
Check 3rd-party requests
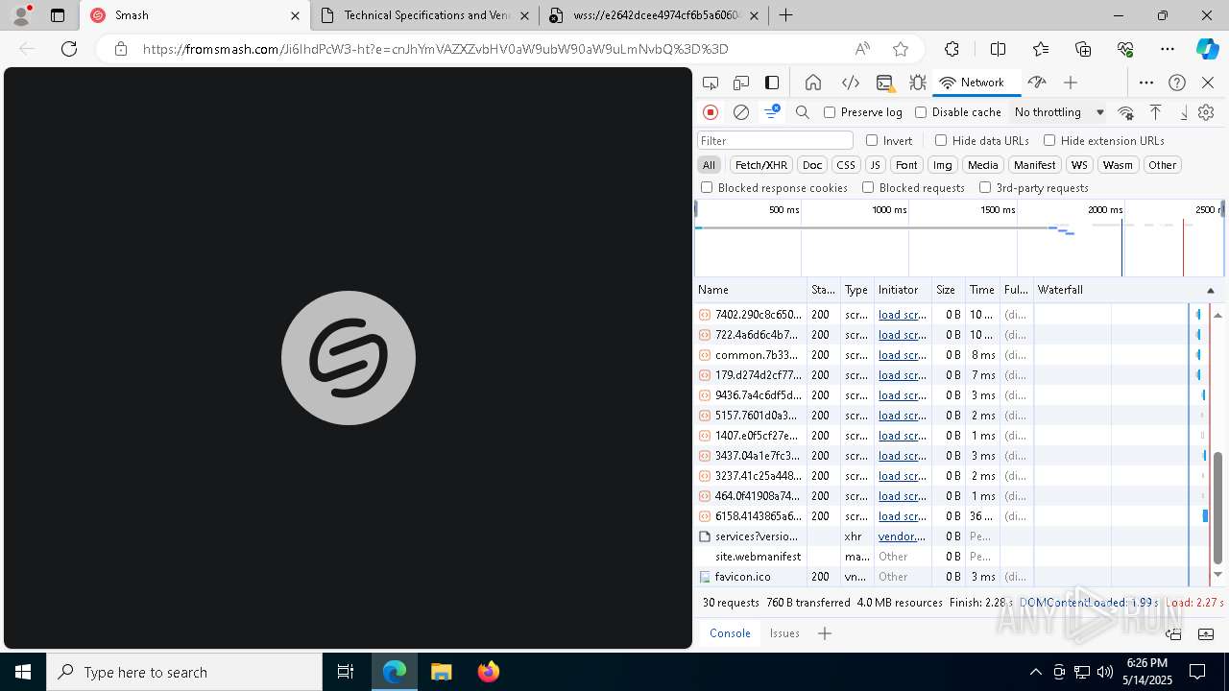[985, 187]
